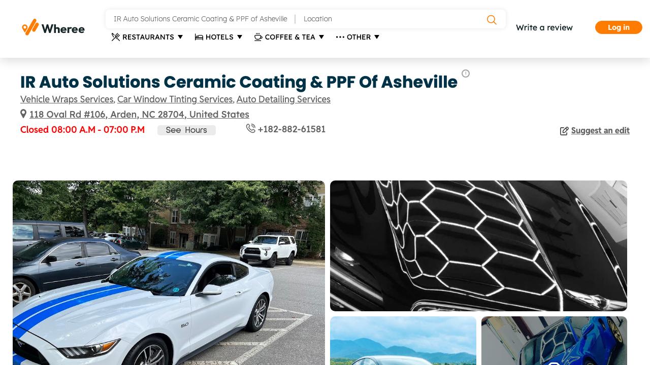Click the bed Hotels icon

pyautogui.click(x=199, y=37)
